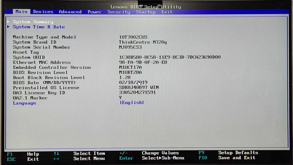Viewport: 293px width, 165px height.
Task: Click BIOS Date (MM/DD/YYYY) label
Action: (x=44, y=83)
